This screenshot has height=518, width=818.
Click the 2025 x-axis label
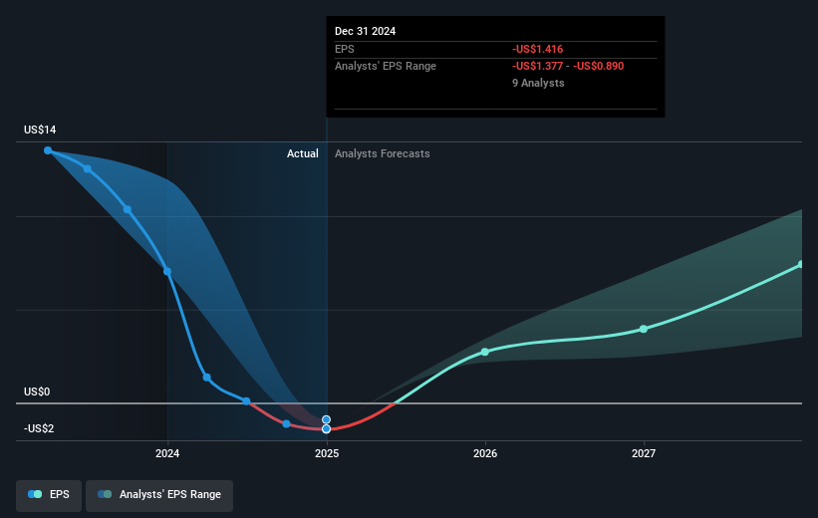pos(327,453)
